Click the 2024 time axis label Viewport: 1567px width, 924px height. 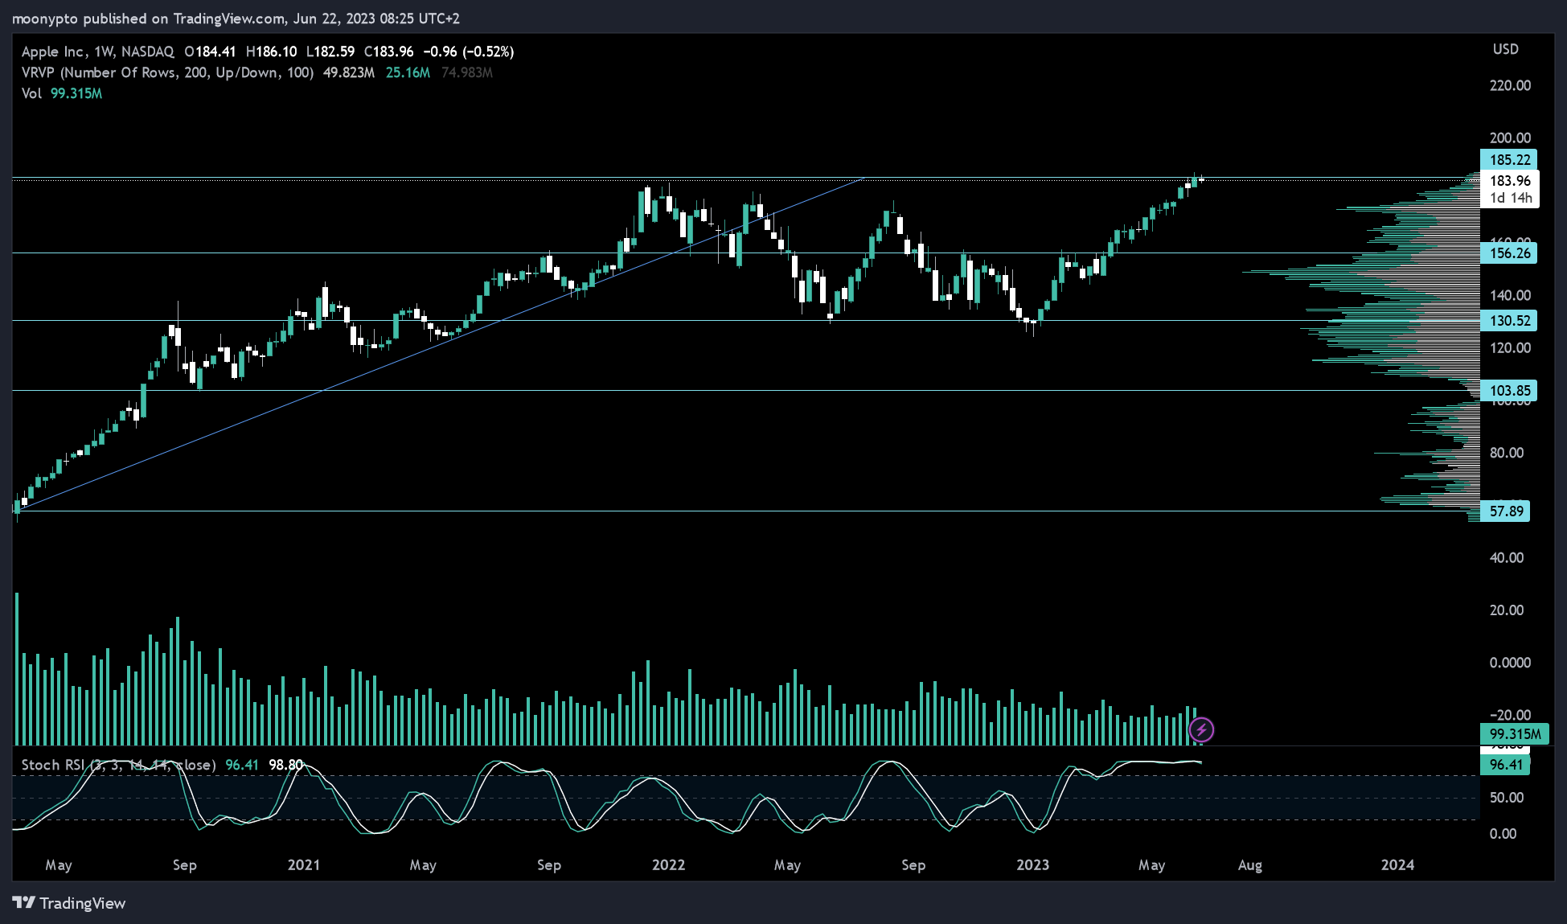pyautogui.click(x=1397, y=865)
